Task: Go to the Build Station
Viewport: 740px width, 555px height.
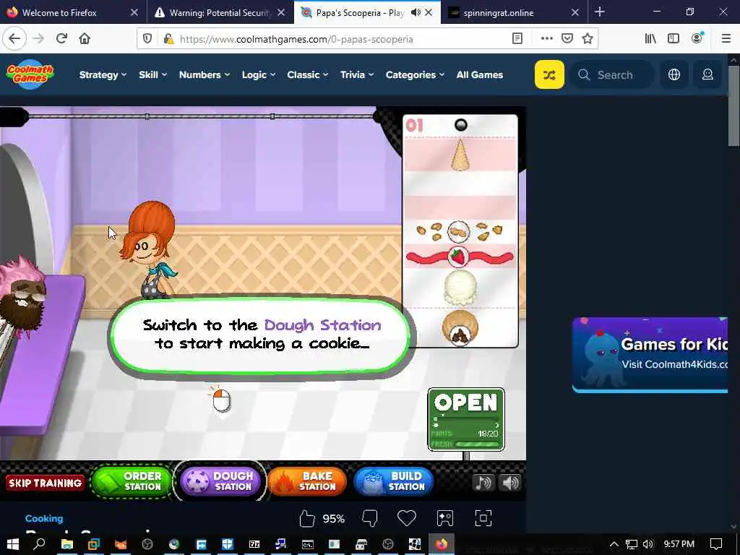Action: (x=394, y=481)
